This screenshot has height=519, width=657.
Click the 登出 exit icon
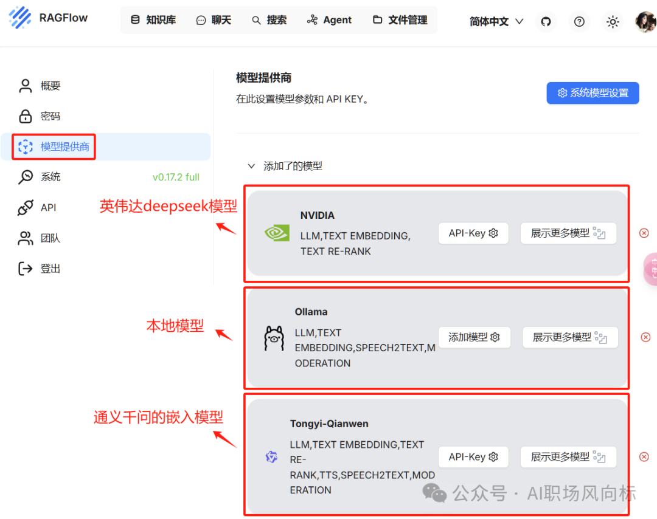[x=26, y=268]
